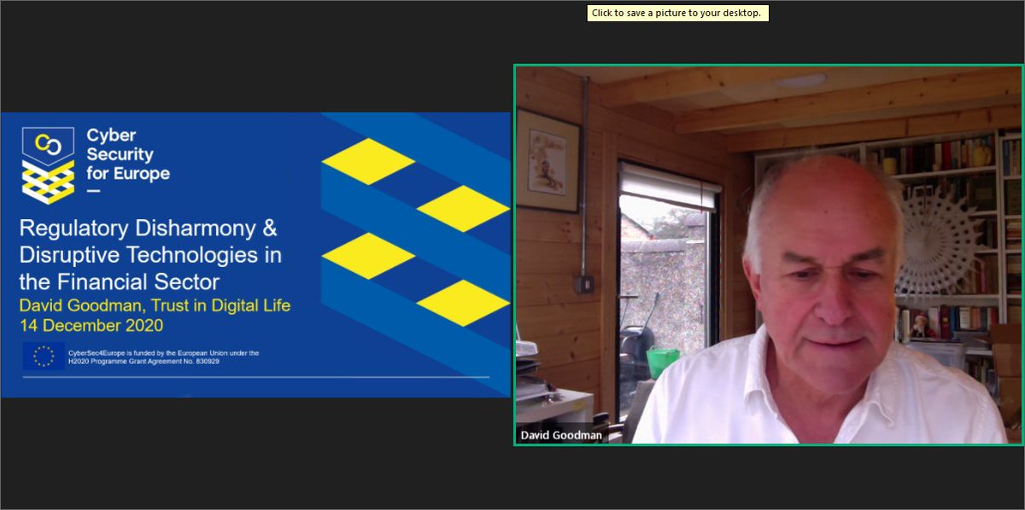This screenshot has width=1025, height=510.
Task: Click the 'Cyber Security for Europe' wordmark text
Action: tap(128, 154)
